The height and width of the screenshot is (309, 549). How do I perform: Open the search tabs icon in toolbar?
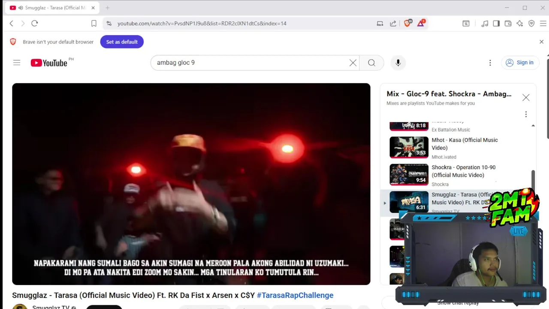[x=466, y=24]
